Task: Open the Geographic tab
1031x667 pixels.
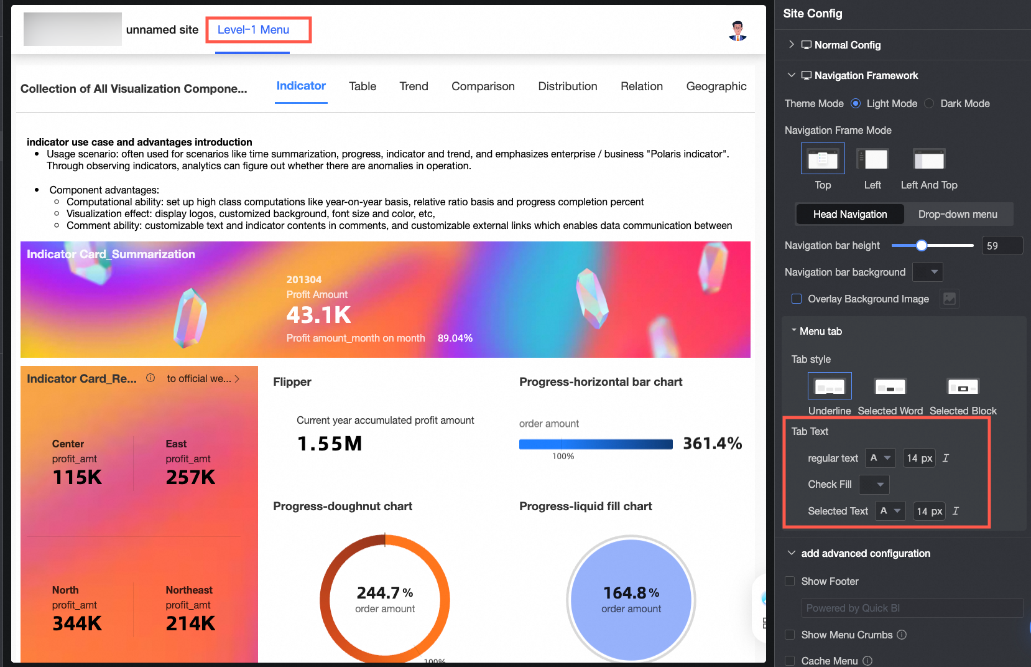Action: click(716, 86)
